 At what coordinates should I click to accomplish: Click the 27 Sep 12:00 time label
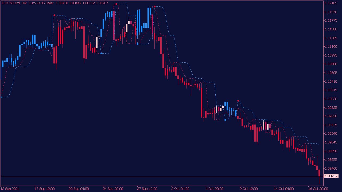[x=147, y=189]
